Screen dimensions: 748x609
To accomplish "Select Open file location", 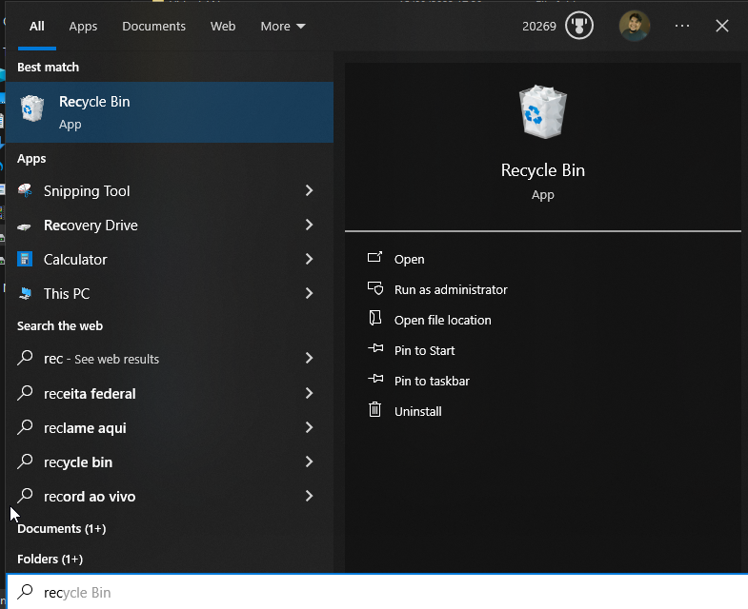I will (443, 321).
